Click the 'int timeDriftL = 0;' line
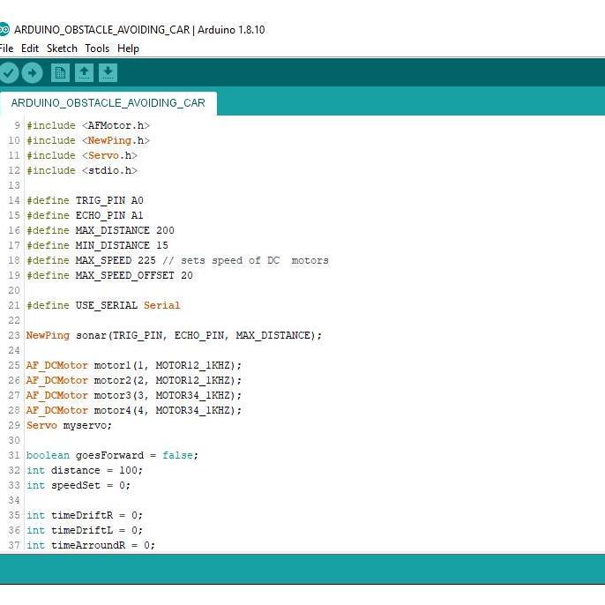605x605 pixels. click(85, 531)
